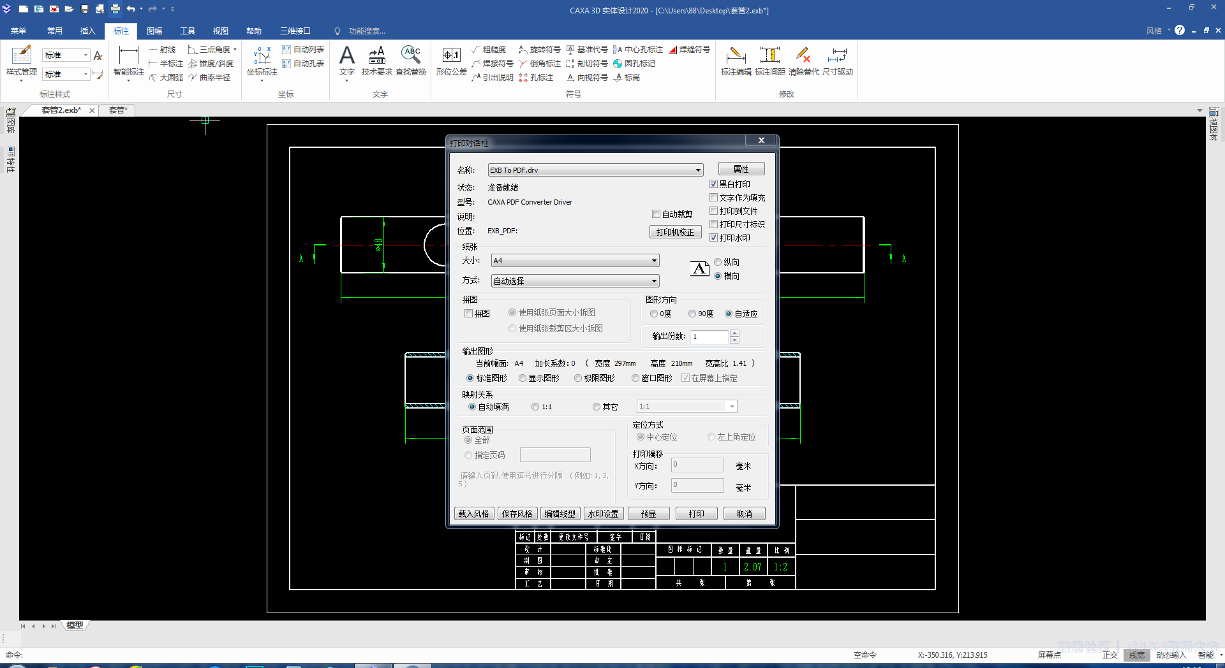Open the 菜单 menu

[x=19, y=31]
